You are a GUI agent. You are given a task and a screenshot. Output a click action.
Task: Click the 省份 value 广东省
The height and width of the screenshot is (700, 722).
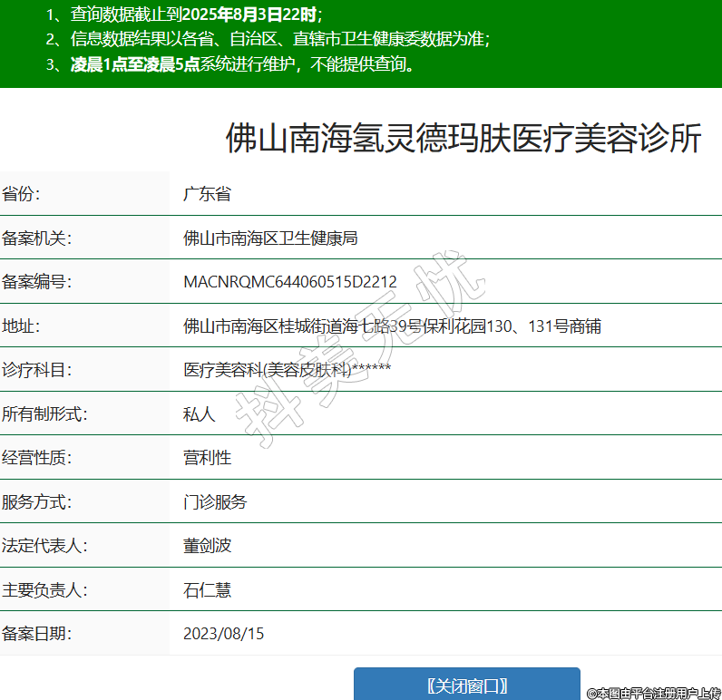tap(207, 194)
